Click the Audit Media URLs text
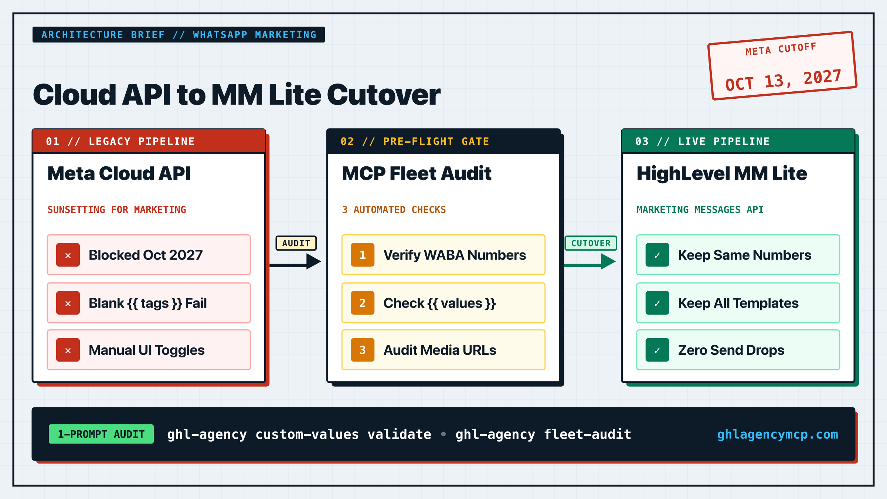The image size is (887, 499). pyautogui.click(x=440, y=350)
